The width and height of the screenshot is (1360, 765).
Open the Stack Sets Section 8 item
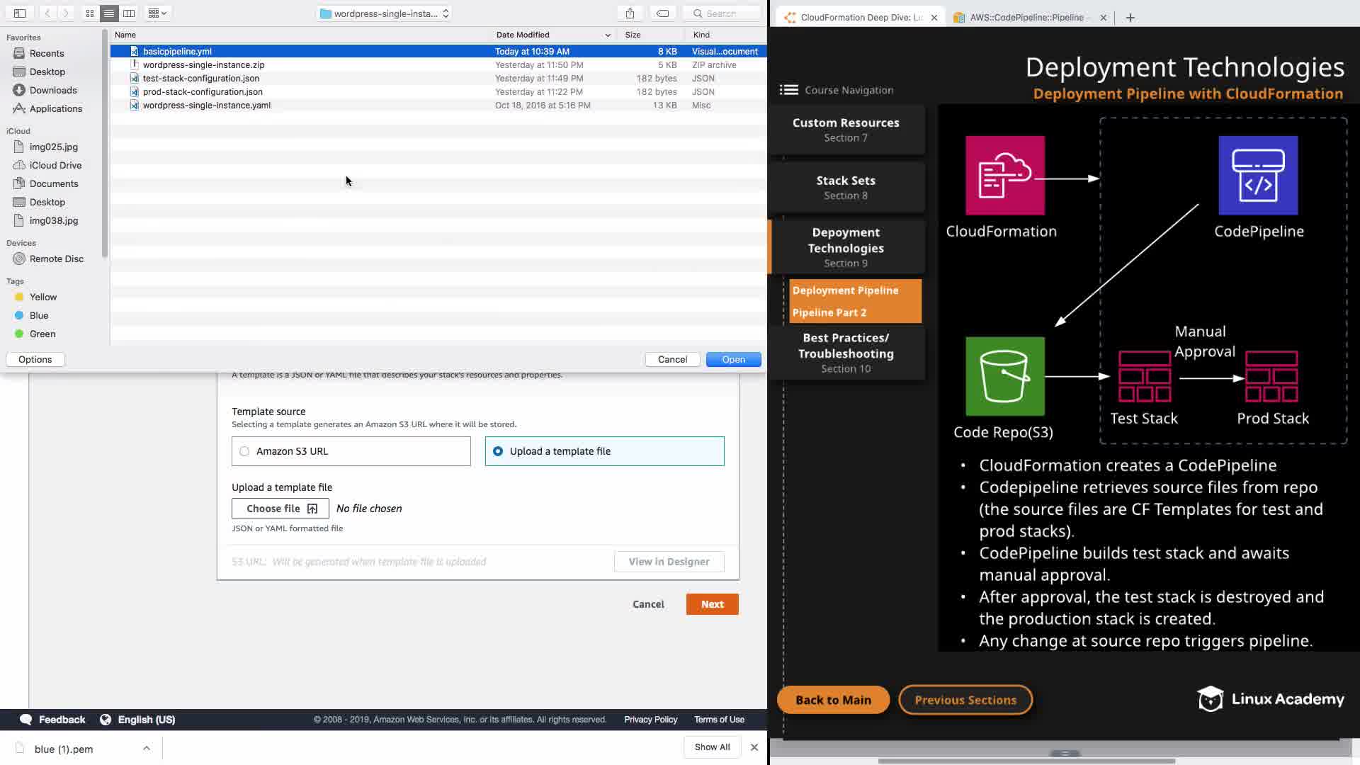click(846, 187)
